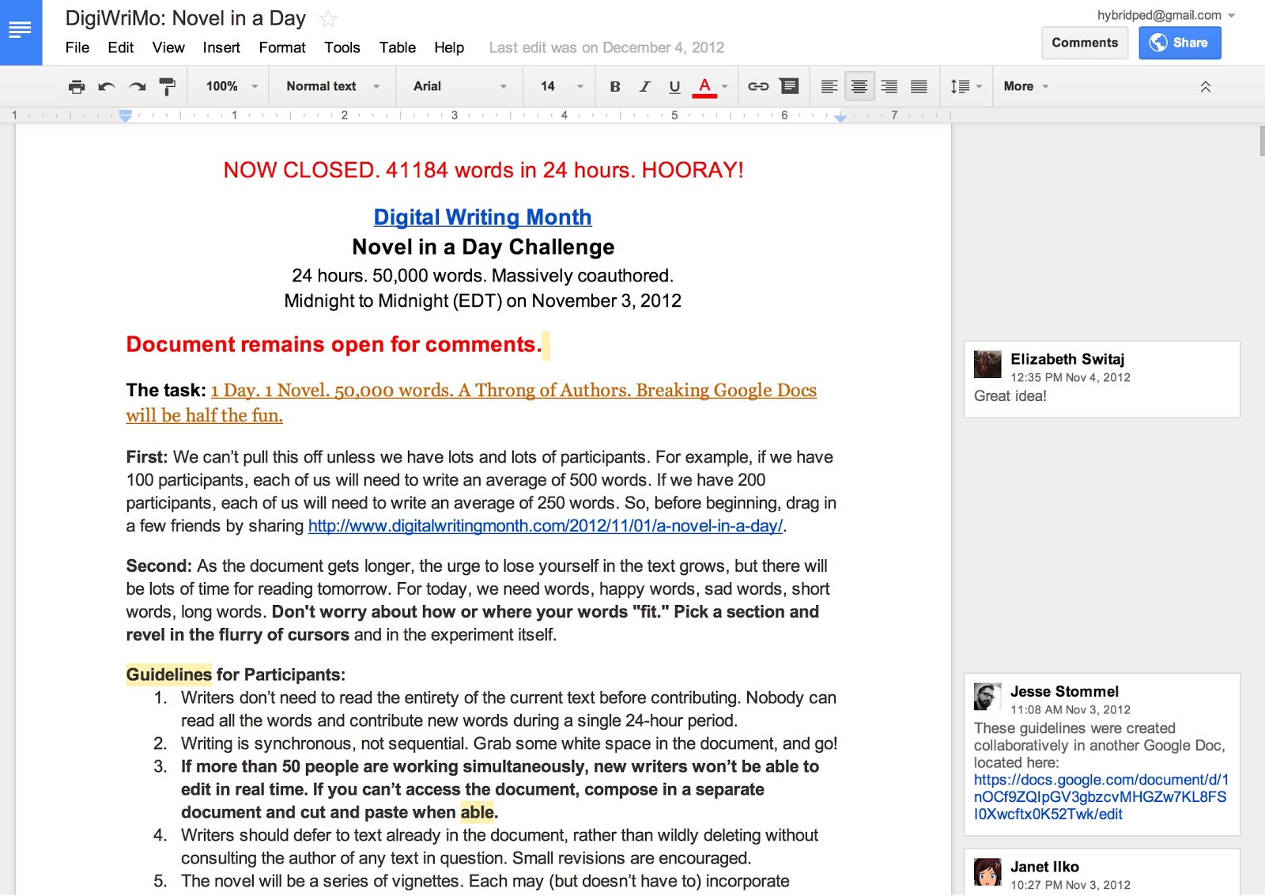Screen dimensions: 1265x896
Task: Open the File menu
Action: pyautogui.click(x=77, y=47)
